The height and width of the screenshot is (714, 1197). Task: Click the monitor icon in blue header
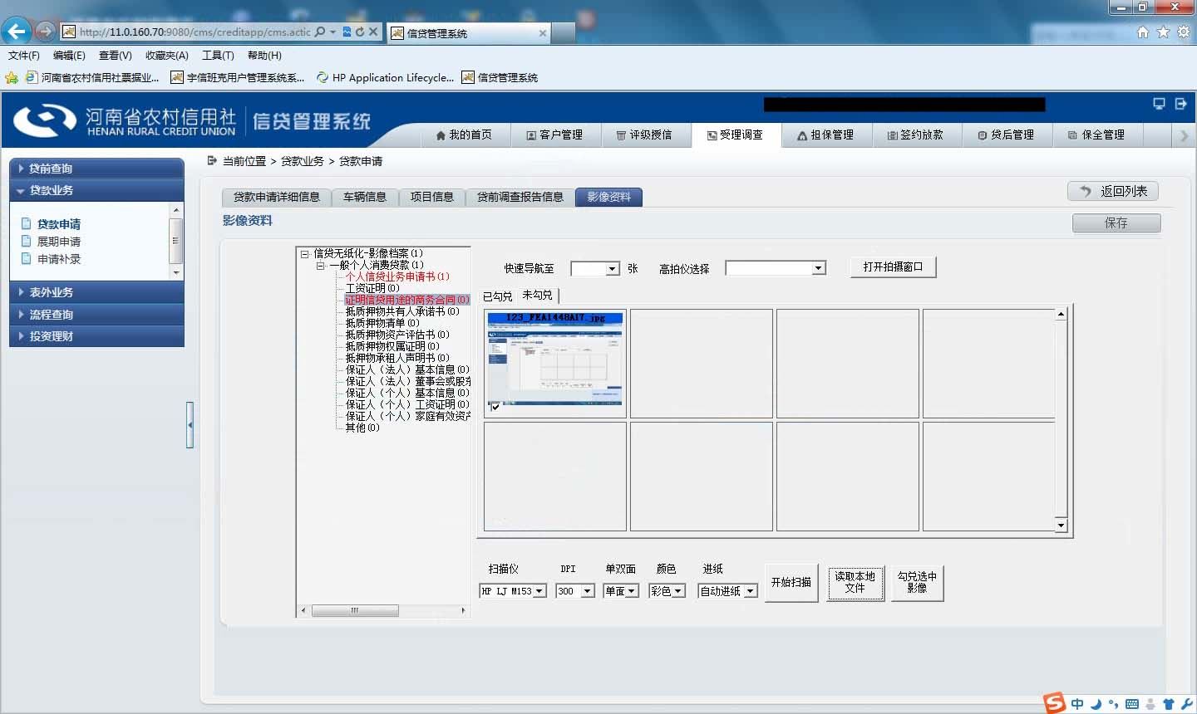(x=1159, y=104)
